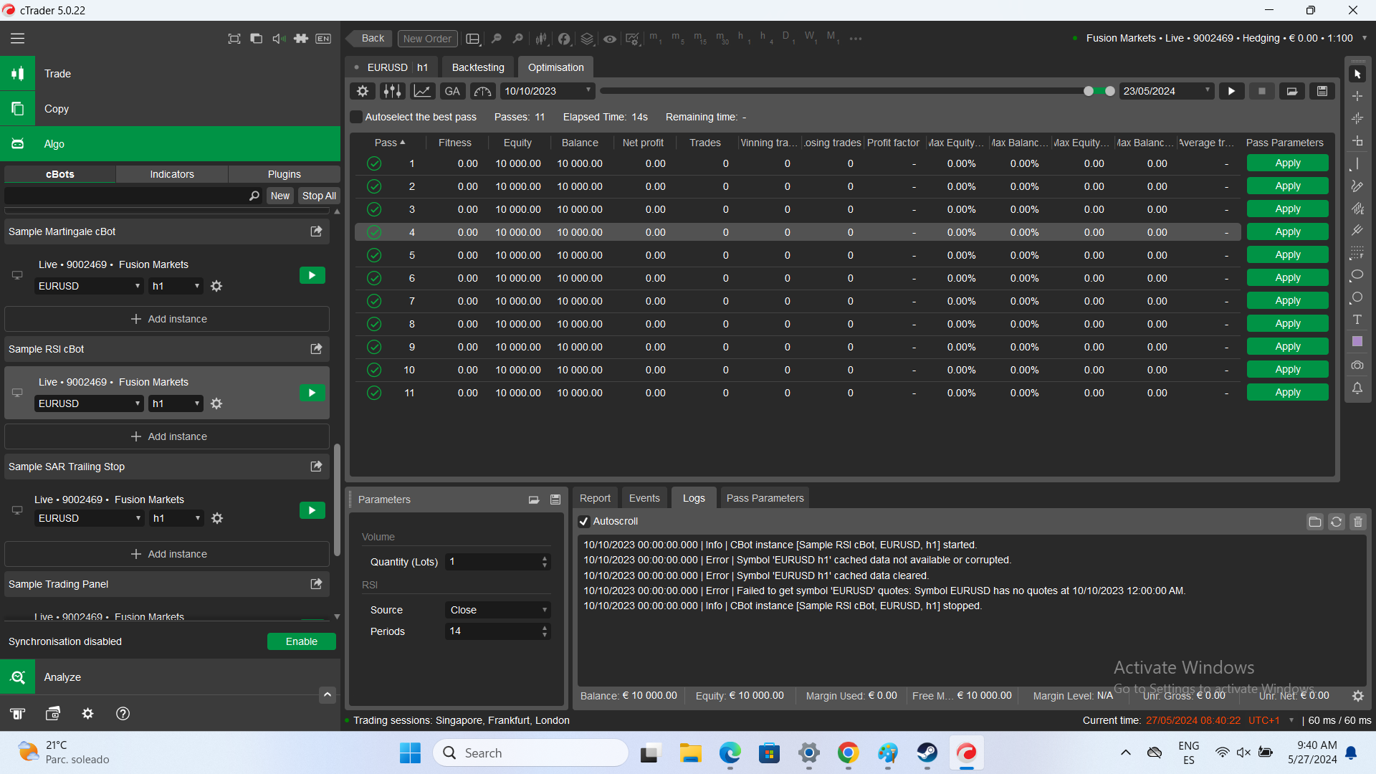Open the Events tab
The width and height of the screenshot is (1376, 774).
point(644,498)
